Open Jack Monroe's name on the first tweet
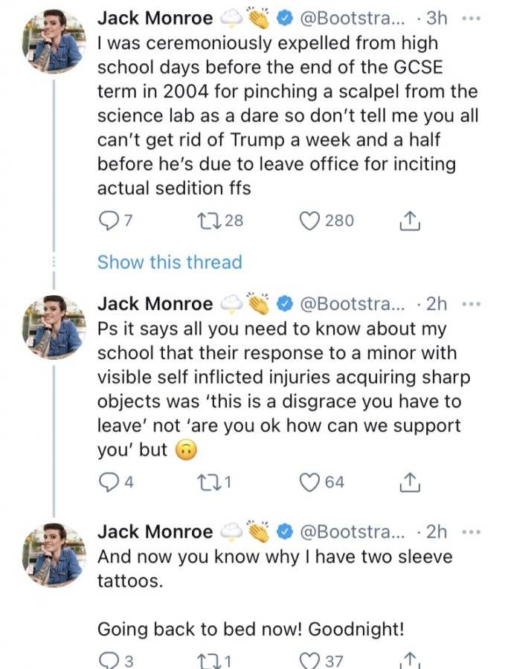 tap(155, 19)
